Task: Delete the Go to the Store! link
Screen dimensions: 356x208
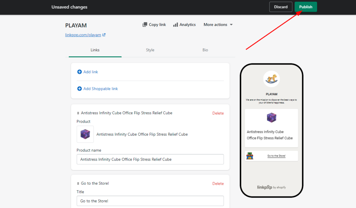Action: tap(218, 183)
